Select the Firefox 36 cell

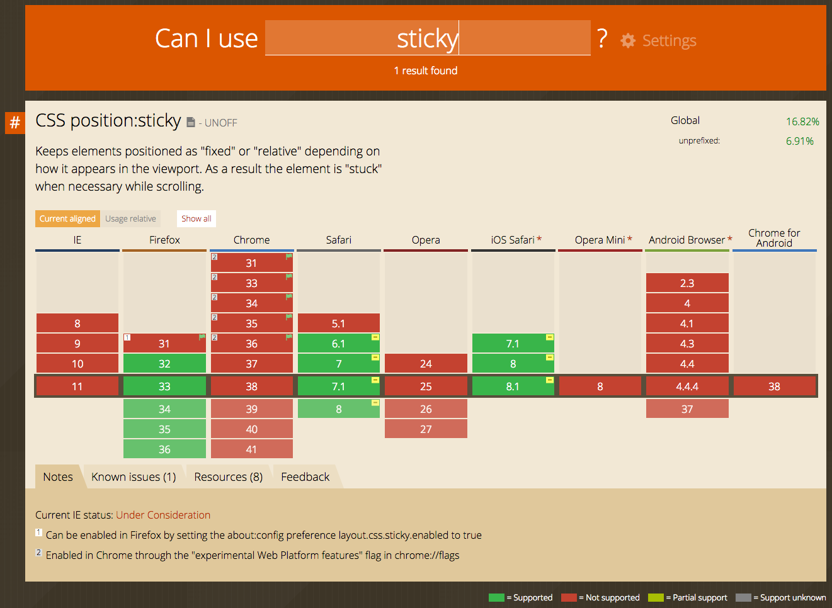(164, 449)
